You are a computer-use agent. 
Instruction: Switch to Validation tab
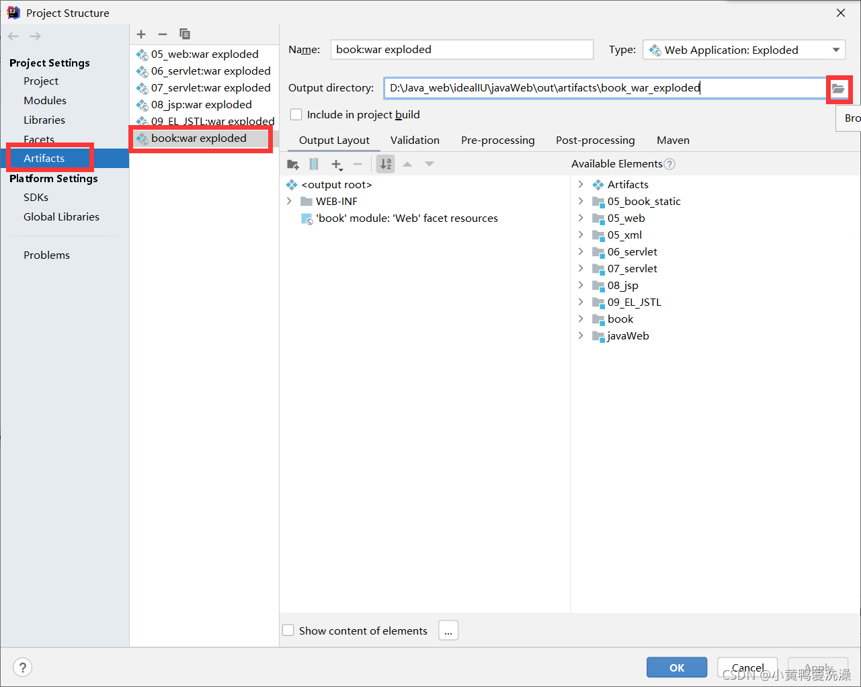pyautogui.click(x=415, y=140)
